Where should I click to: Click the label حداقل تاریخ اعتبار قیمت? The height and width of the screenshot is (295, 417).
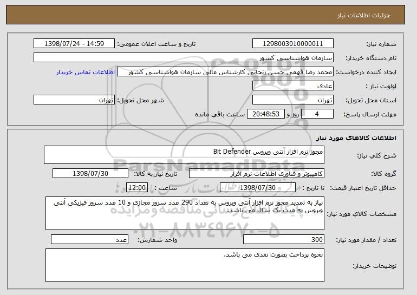click(363, 188)
